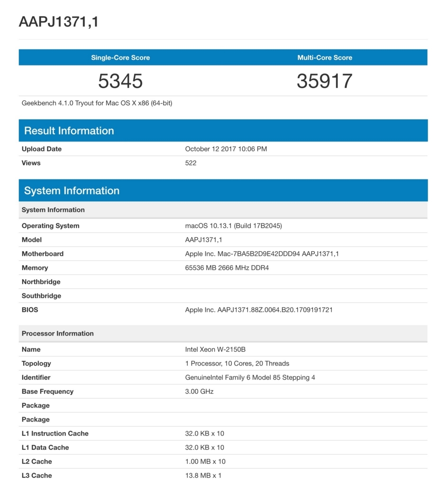Select GenuineIntel Family 6 Model 85 value
Image resolution: width=439 pixels, height=486 pixels.
pyautogui.click(x=250, y=377)
